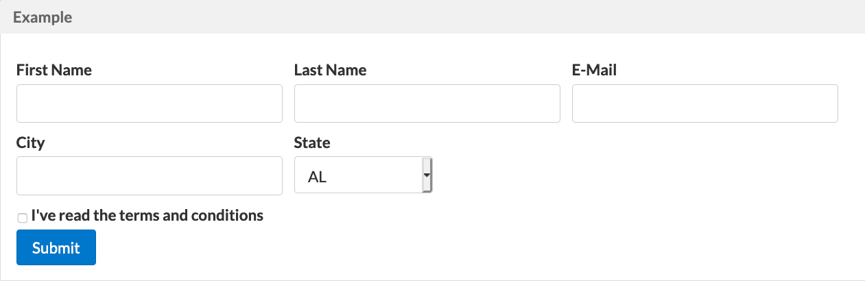Click the Submit text on the form button
865x281 pixels.
click(56, 248)
